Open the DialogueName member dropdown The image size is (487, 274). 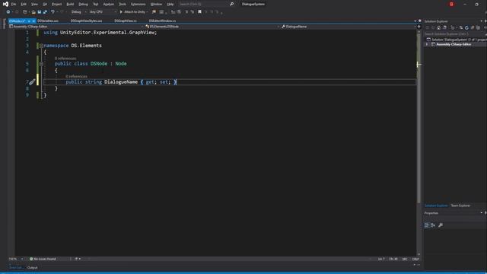click(348, 27)
